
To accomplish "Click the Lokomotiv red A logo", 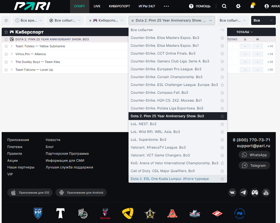I will [x=172, y=213].
